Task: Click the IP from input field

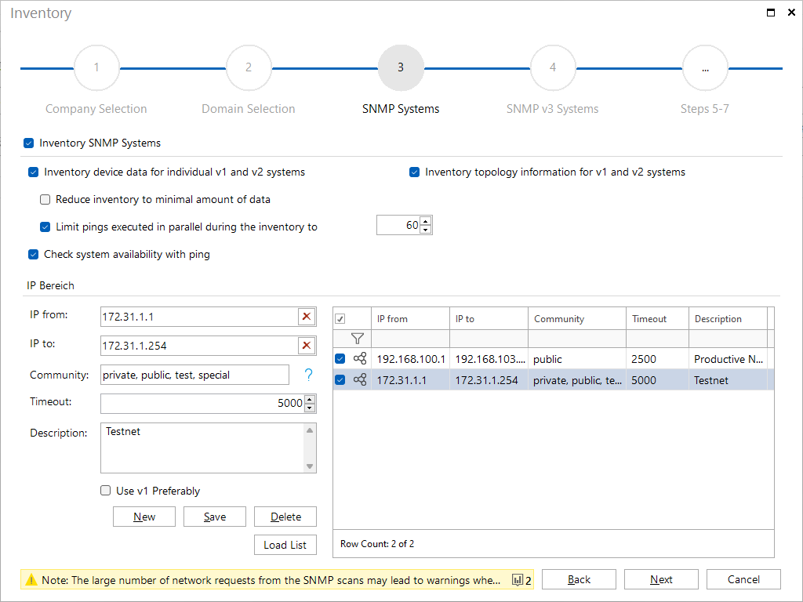Action: [x=199, y=317]
